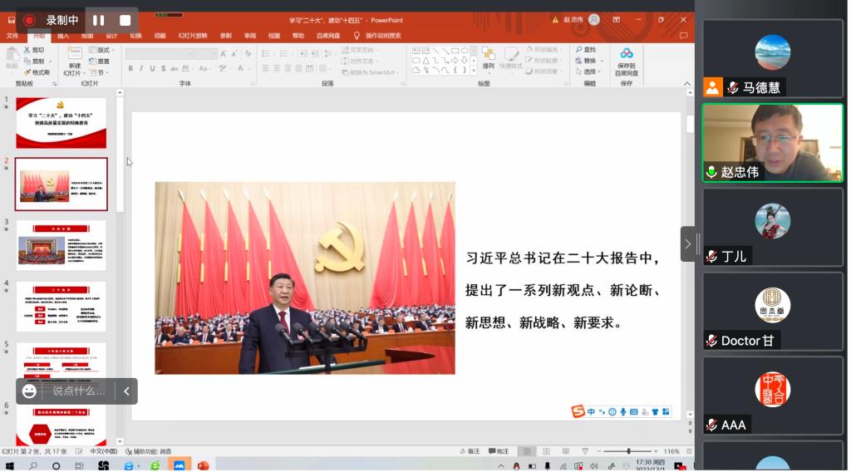Click the 复制 (Copy) button
The height and width of the screenshot is (472, 851).
(x=34, y=61)
